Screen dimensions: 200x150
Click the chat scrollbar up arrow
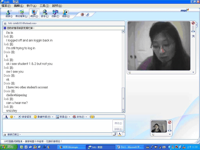pyautogui.click(x=123, y=31)
